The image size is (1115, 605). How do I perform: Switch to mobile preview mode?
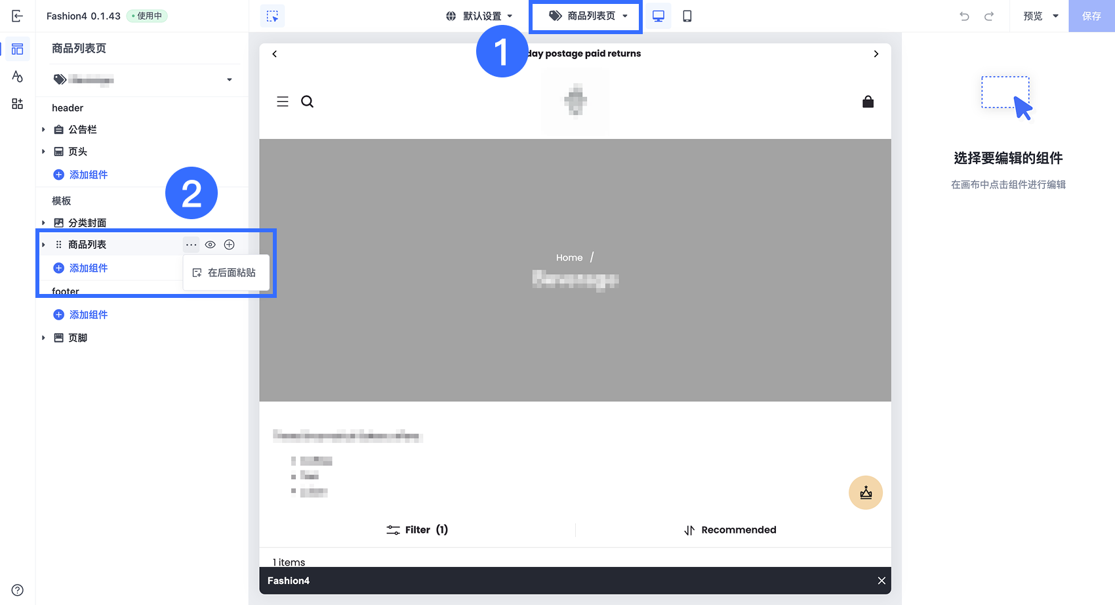point(687,16)
